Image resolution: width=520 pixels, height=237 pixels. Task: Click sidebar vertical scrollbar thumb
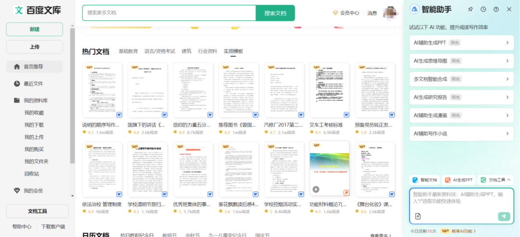(72, 95)
